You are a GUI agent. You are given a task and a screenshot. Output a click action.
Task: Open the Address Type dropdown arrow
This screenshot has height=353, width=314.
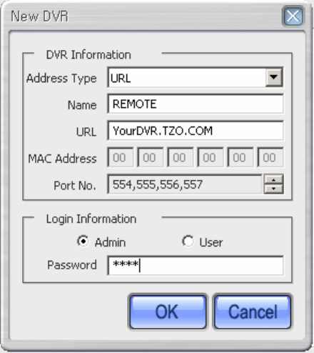coord(274,77)
